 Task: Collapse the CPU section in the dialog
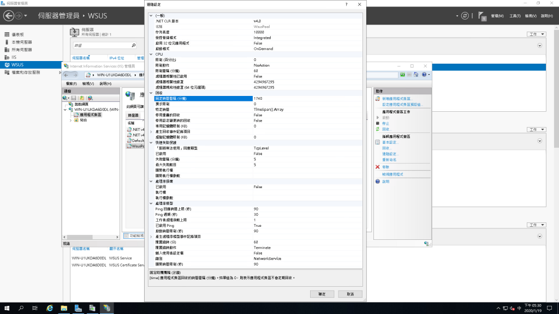point(151,54)
